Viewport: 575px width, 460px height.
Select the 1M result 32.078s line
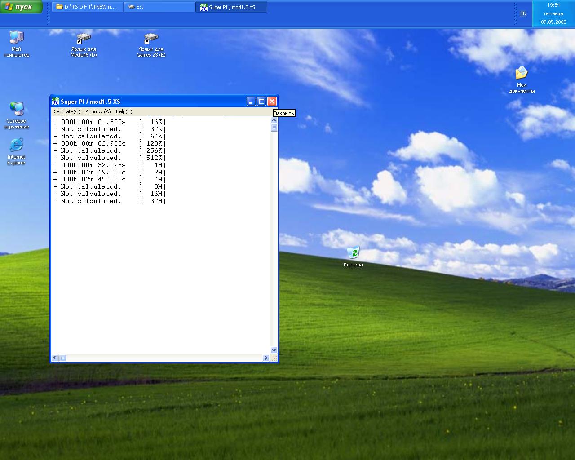(x=110, y=165)
